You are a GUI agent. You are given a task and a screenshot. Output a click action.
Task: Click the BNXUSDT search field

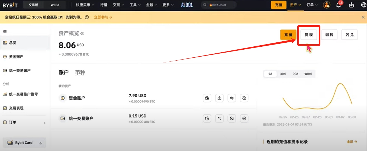click(x=219, y=5)
